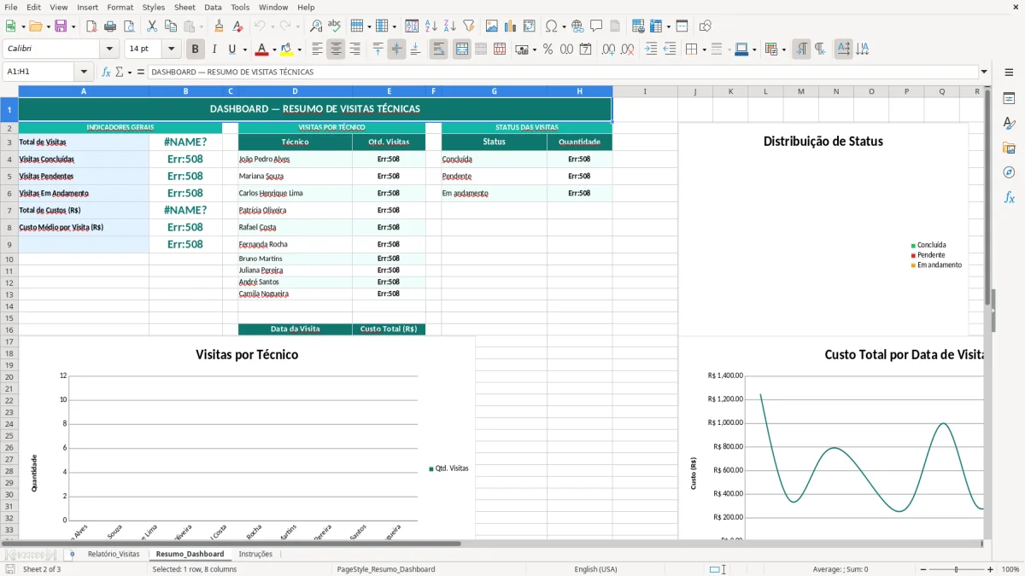This screenshot has height=576, width=1025.
Task: Click the Insert Chart icon
Action: (x=511, y=26)
